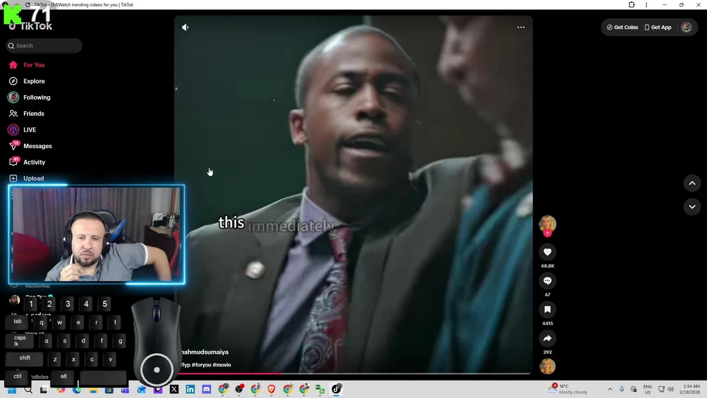This screenshot has width=707, height=398.
Task: Open the OBS Studio taskbar icon
Action: [x=239, y=390]
